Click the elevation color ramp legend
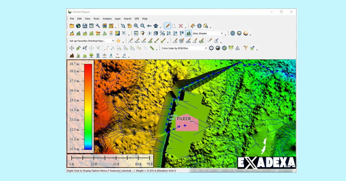 pos(86,107)
